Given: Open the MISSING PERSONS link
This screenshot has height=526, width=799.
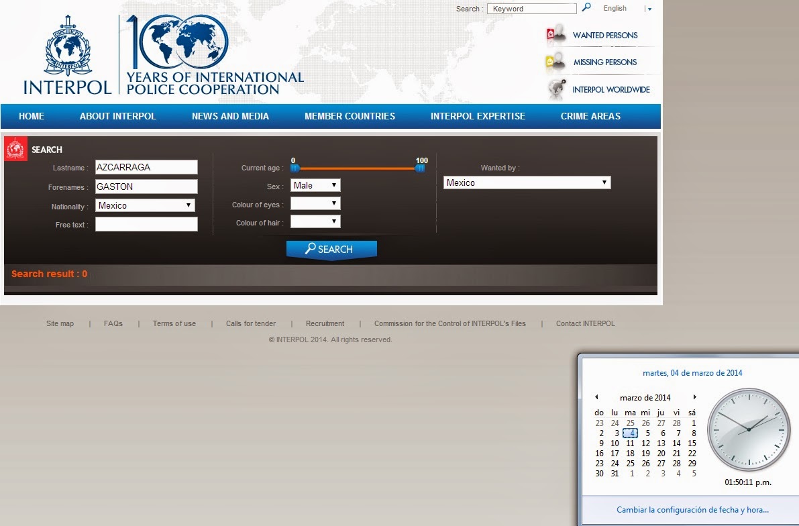Looking at the screenshot, I should (605, 62).
